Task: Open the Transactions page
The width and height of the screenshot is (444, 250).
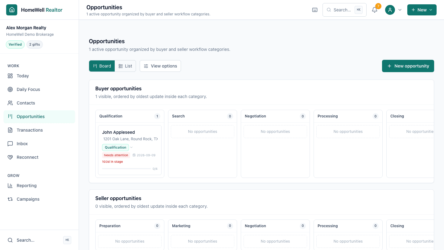Action: (x=39, y=130)
